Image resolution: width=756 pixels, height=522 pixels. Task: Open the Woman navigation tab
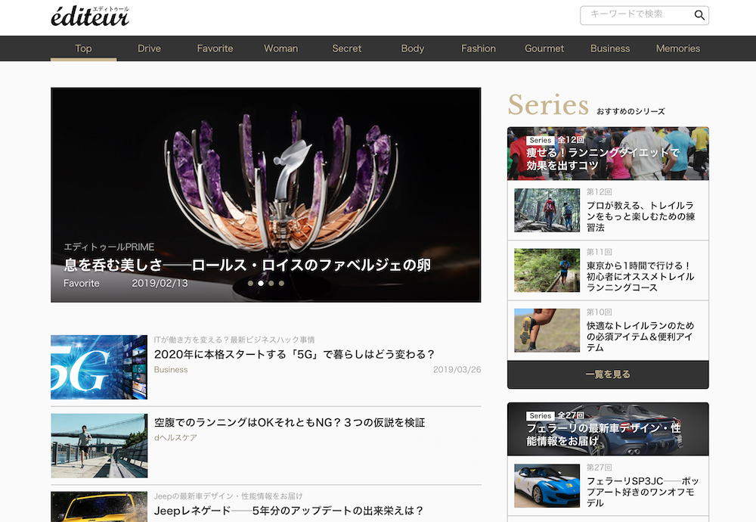pyautogui.click(x=281, y=48)
